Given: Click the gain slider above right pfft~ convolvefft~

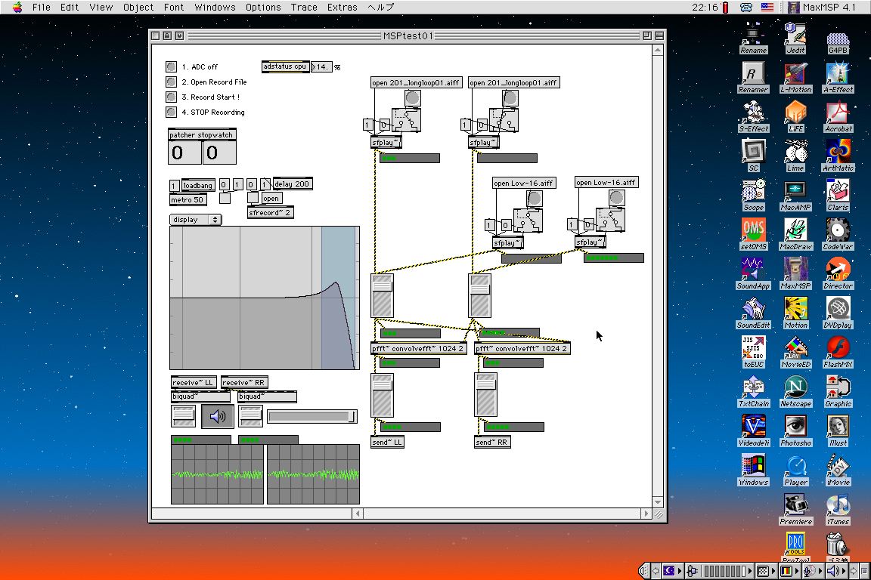Looking at the screenshot, I should [479, 296].
